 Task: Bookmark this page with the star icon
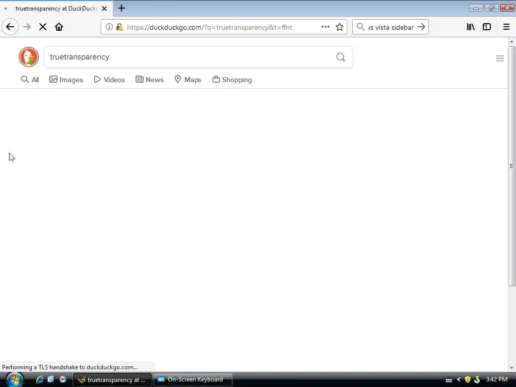[x=340, y=27]
